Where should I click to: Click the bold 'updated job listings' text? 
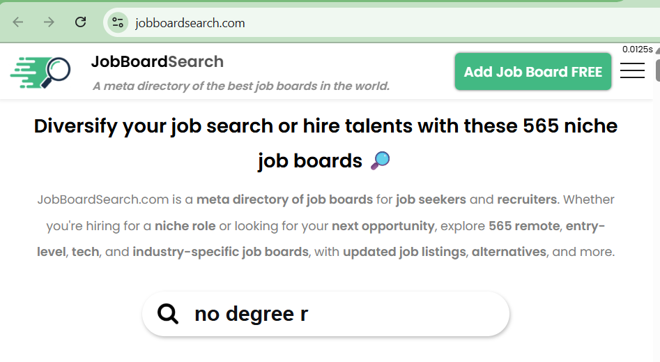404,251
